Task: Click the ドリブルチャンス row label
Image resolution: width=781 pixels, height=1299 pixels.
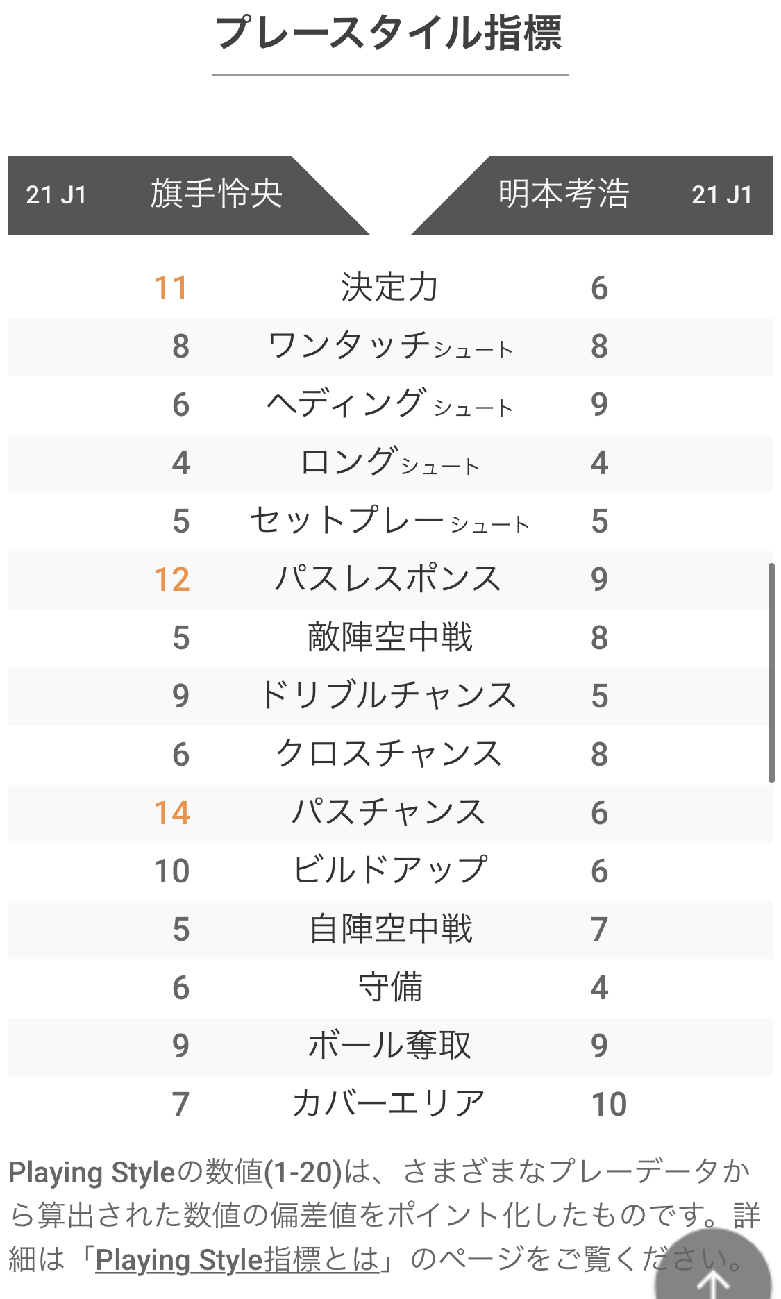Action: pyautogui.click(x=389, y=696)
